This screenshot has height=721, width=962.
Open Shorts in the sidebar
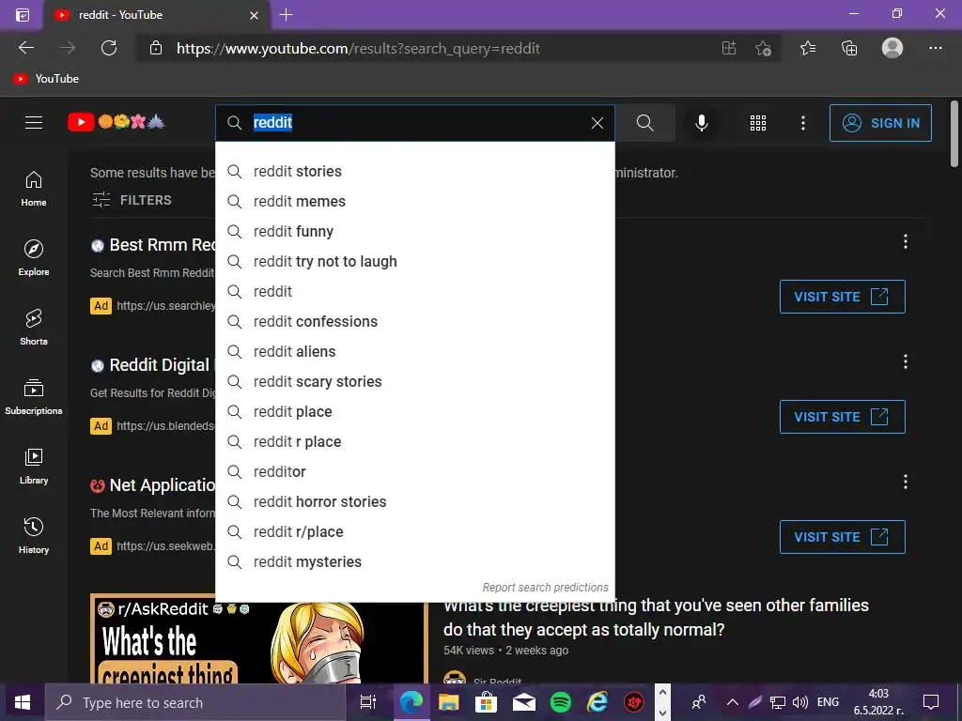pos(34,328)
